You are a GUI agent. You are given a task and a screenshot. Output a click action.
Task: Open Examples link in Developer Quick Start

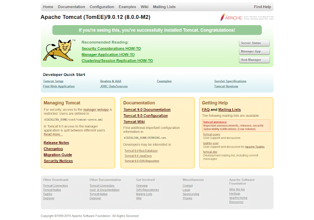pos(164,81)
